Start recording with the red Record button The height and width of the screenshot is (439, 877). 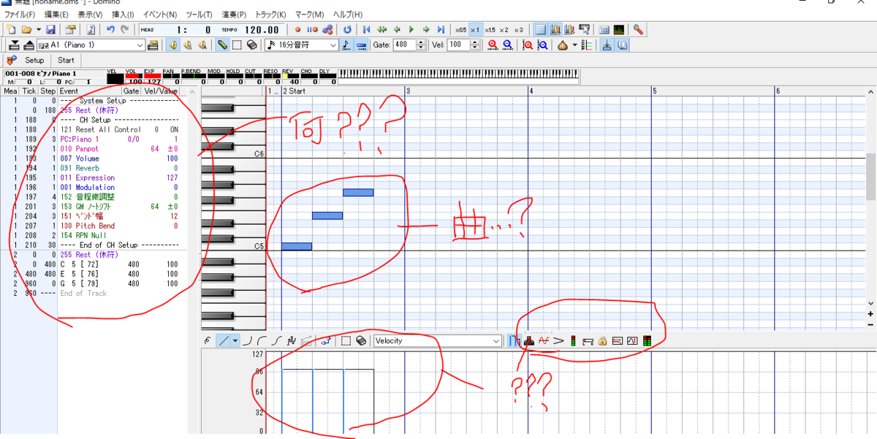[x=297, y=30]
